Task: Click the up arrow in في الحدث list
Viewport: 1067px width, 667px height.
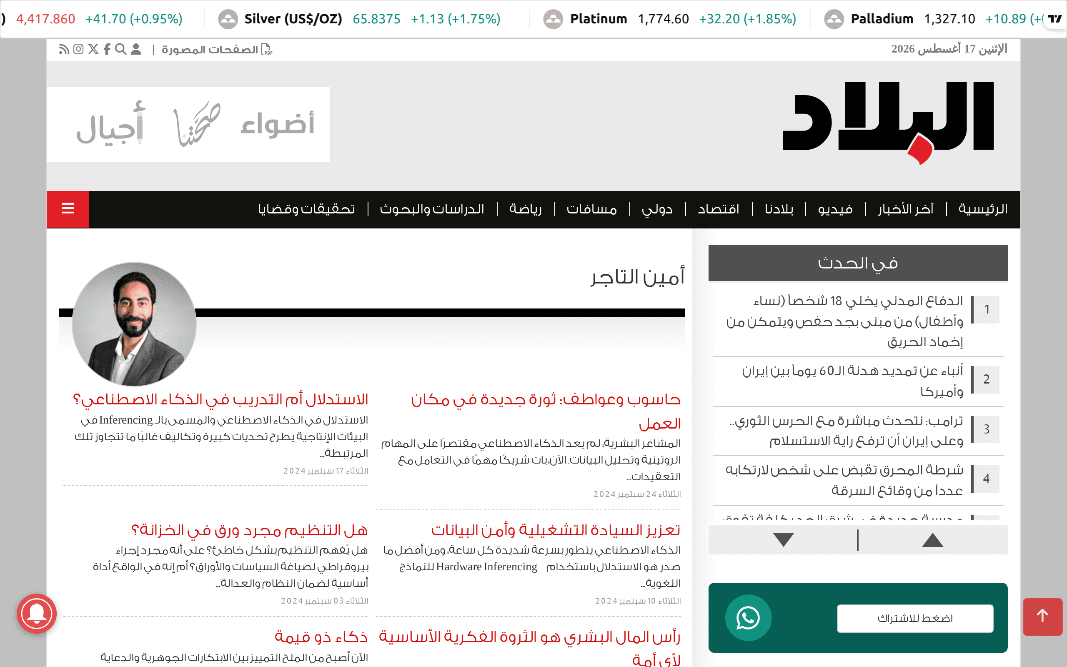Action: (x=932, y=539)
